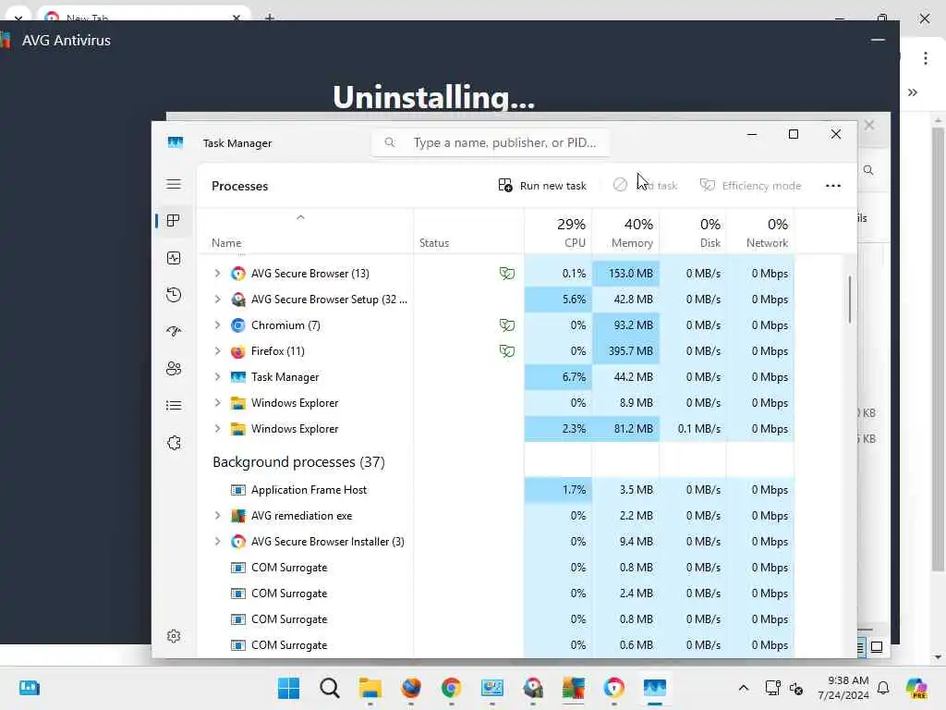Click the Task Manager process list scrollbar
This screenshot has height=710, width=946.
(850, 300)
